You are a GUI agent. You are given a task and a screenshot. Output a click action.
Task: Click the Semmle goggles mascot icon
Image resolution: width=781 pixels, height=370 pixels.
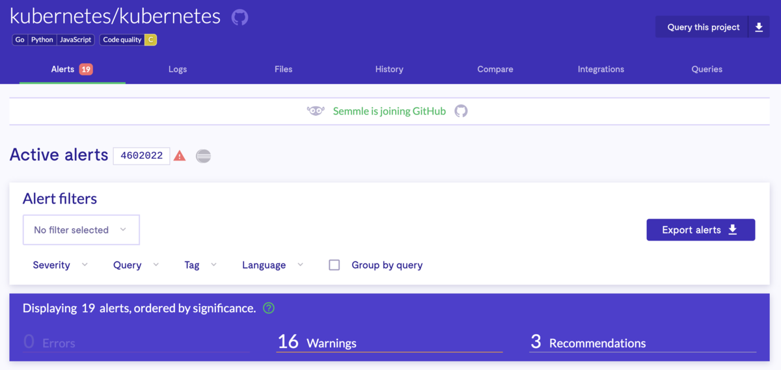point(316,111)
